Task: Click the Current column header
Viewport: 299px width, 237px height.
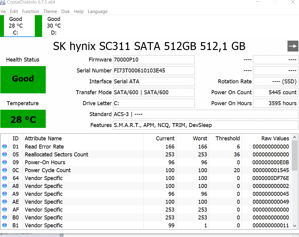Action: [x=160, y=138]
